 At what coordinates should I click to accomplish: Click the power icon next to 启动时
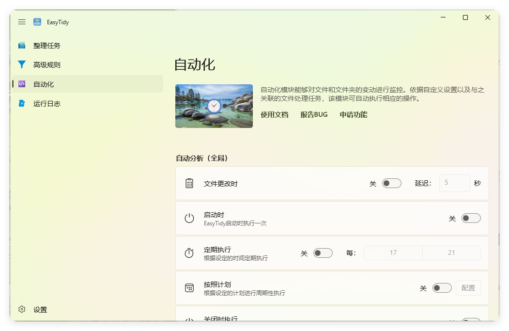tap(189, 218)
